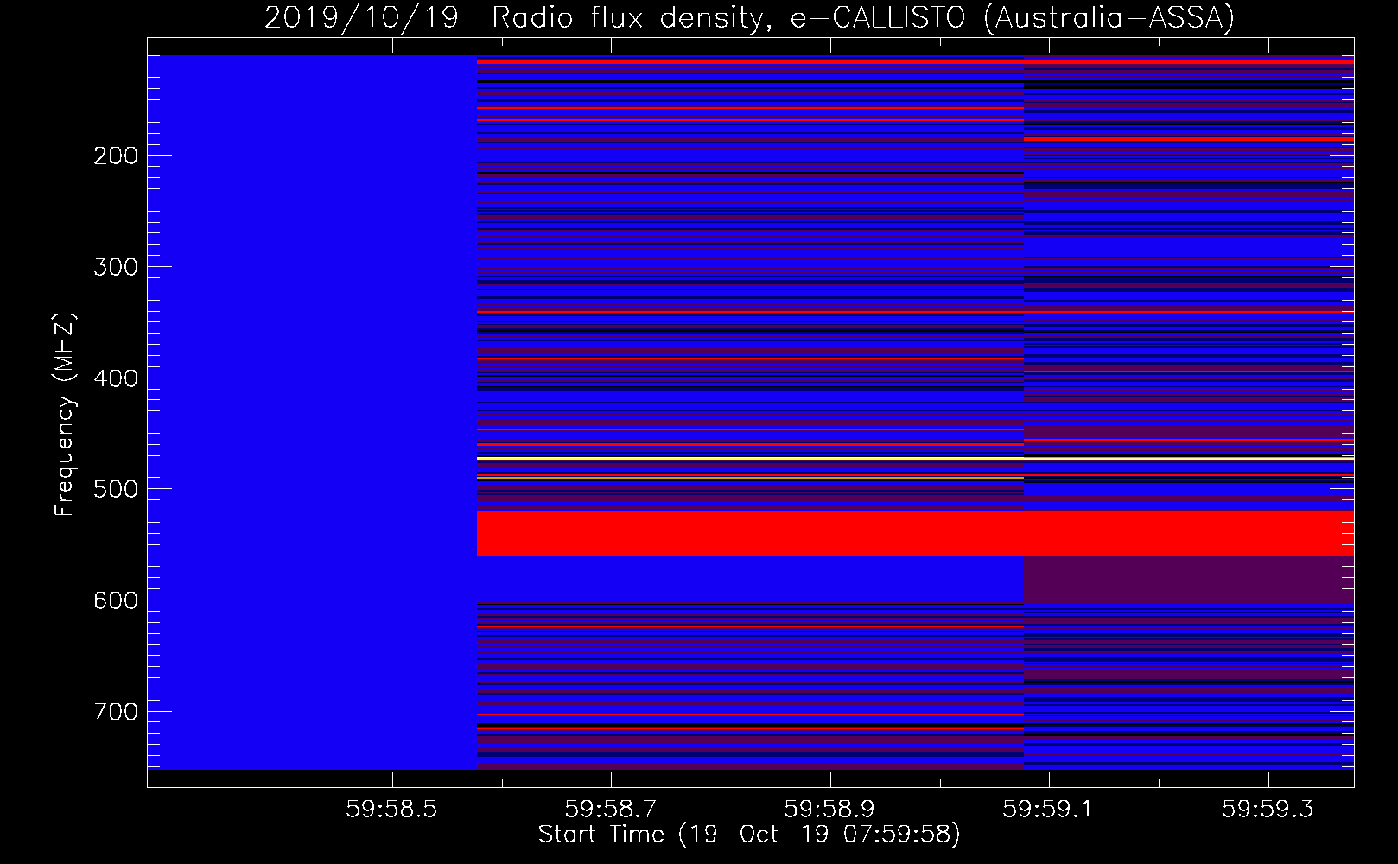Click the purple block near 580 MHz
Image resolution: width=1398 pixels, height=864 pixels.
point(1189,579)
